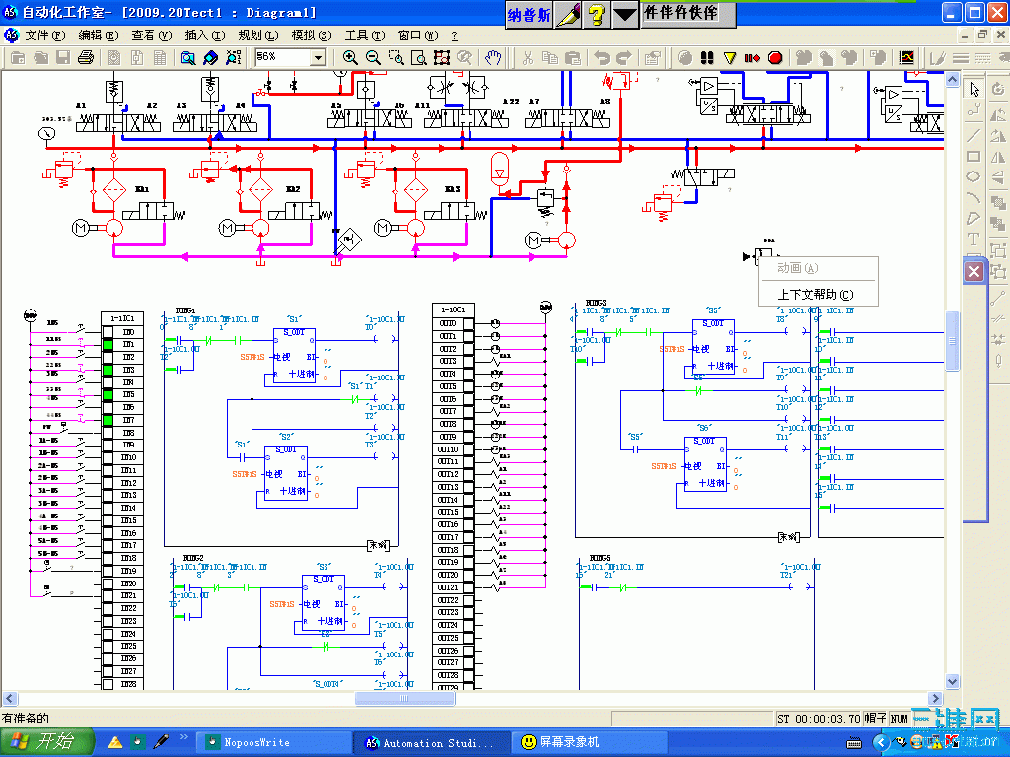Screen dimensions: 1010x757
Task: Click the Zoom Out magnifier icon
Action: [x=373, y=58]
